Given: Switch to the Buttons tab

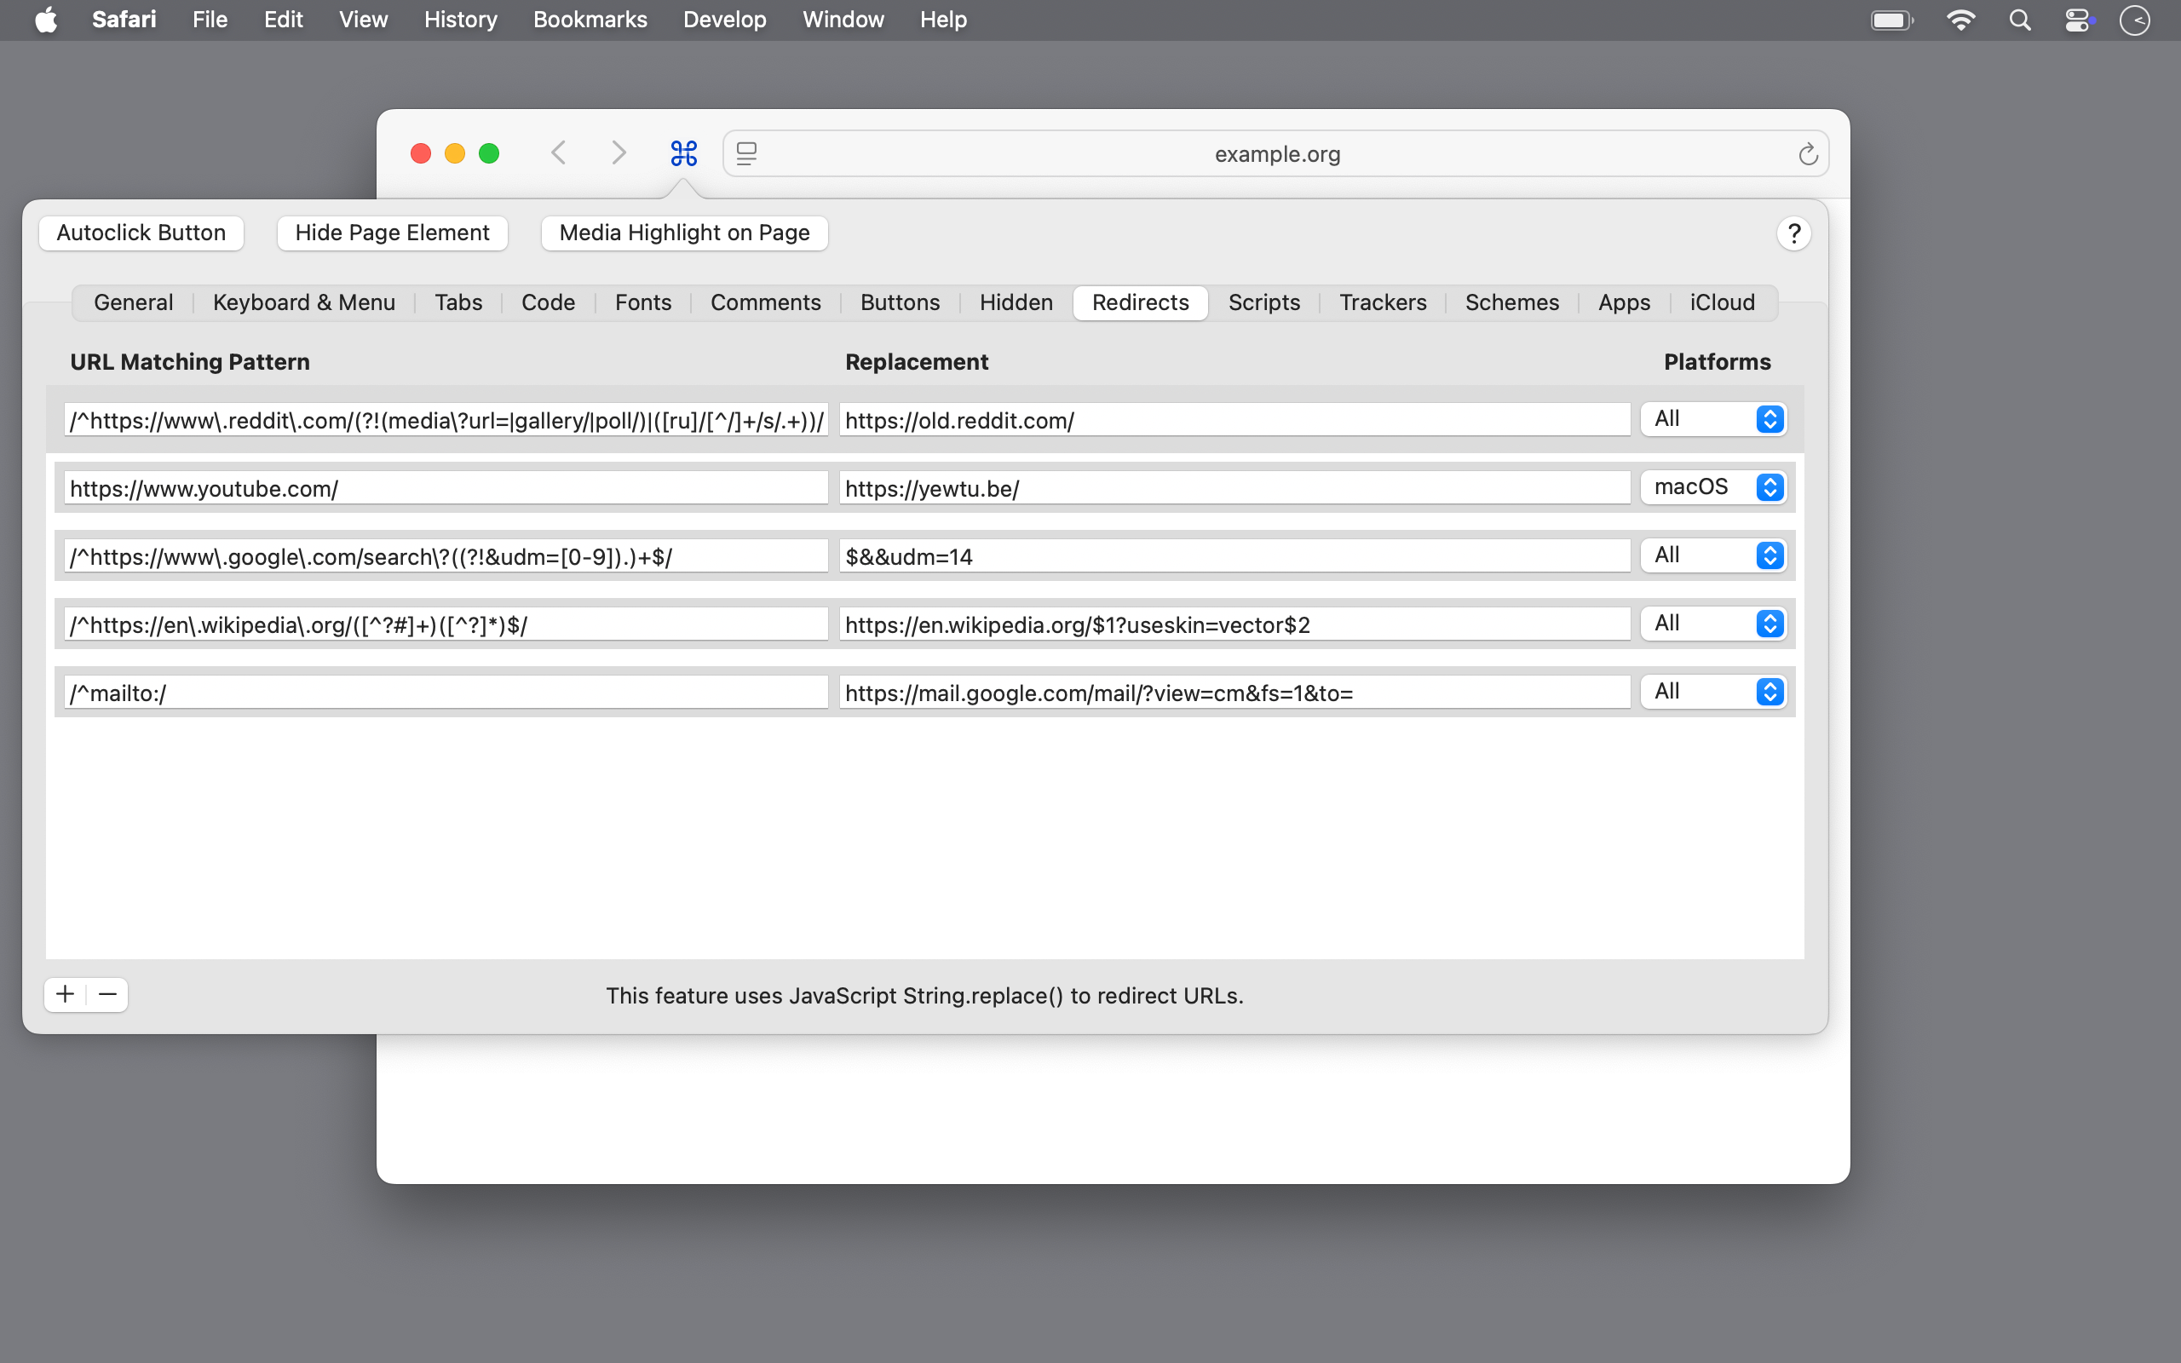Looking at the screenshot, I should point(900,303).
